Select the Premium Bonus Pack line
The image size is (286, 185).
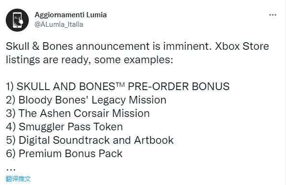coord(64,153)
